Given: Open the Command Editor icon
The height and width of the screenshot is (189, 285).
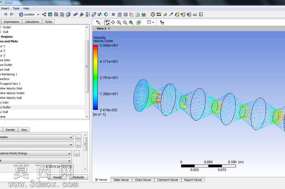Looking at the screenshot, I should [x=201, y=14].
